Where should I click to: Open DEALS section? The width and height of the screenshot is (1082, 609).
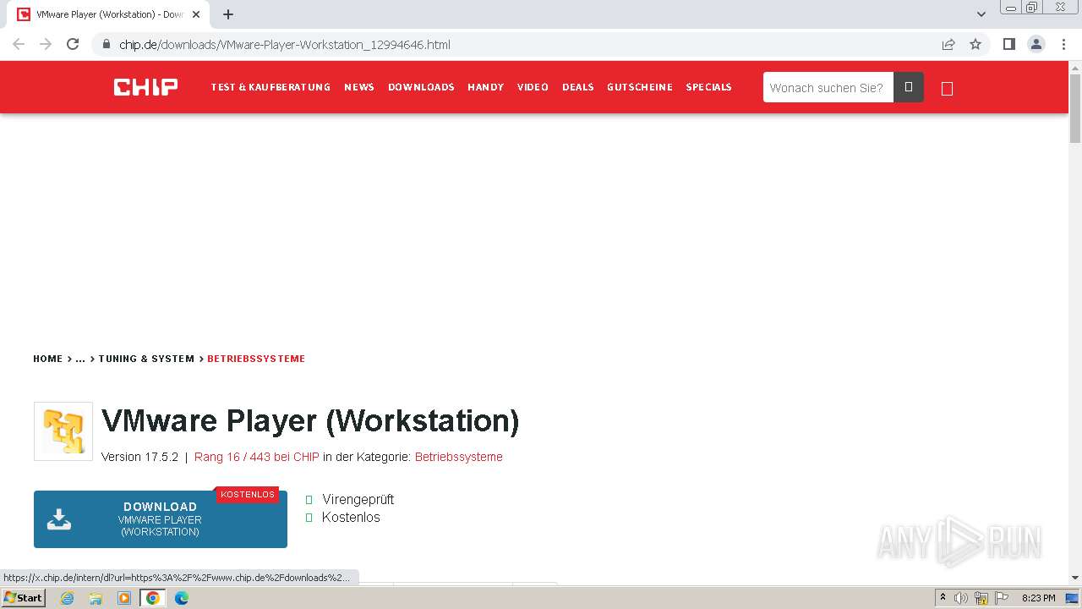[x=578, y=87]
